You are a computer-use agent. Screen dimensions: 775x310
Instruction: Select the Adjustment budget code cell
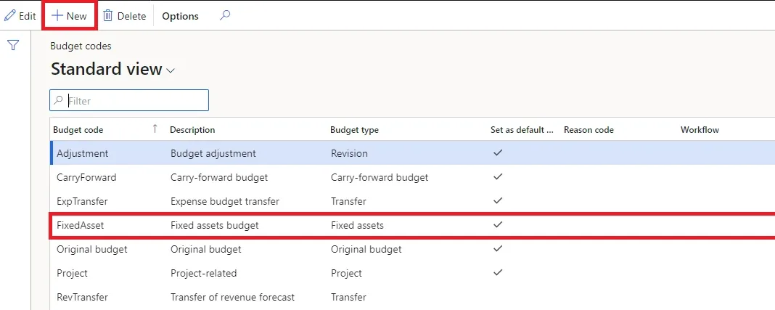point(83,153)
